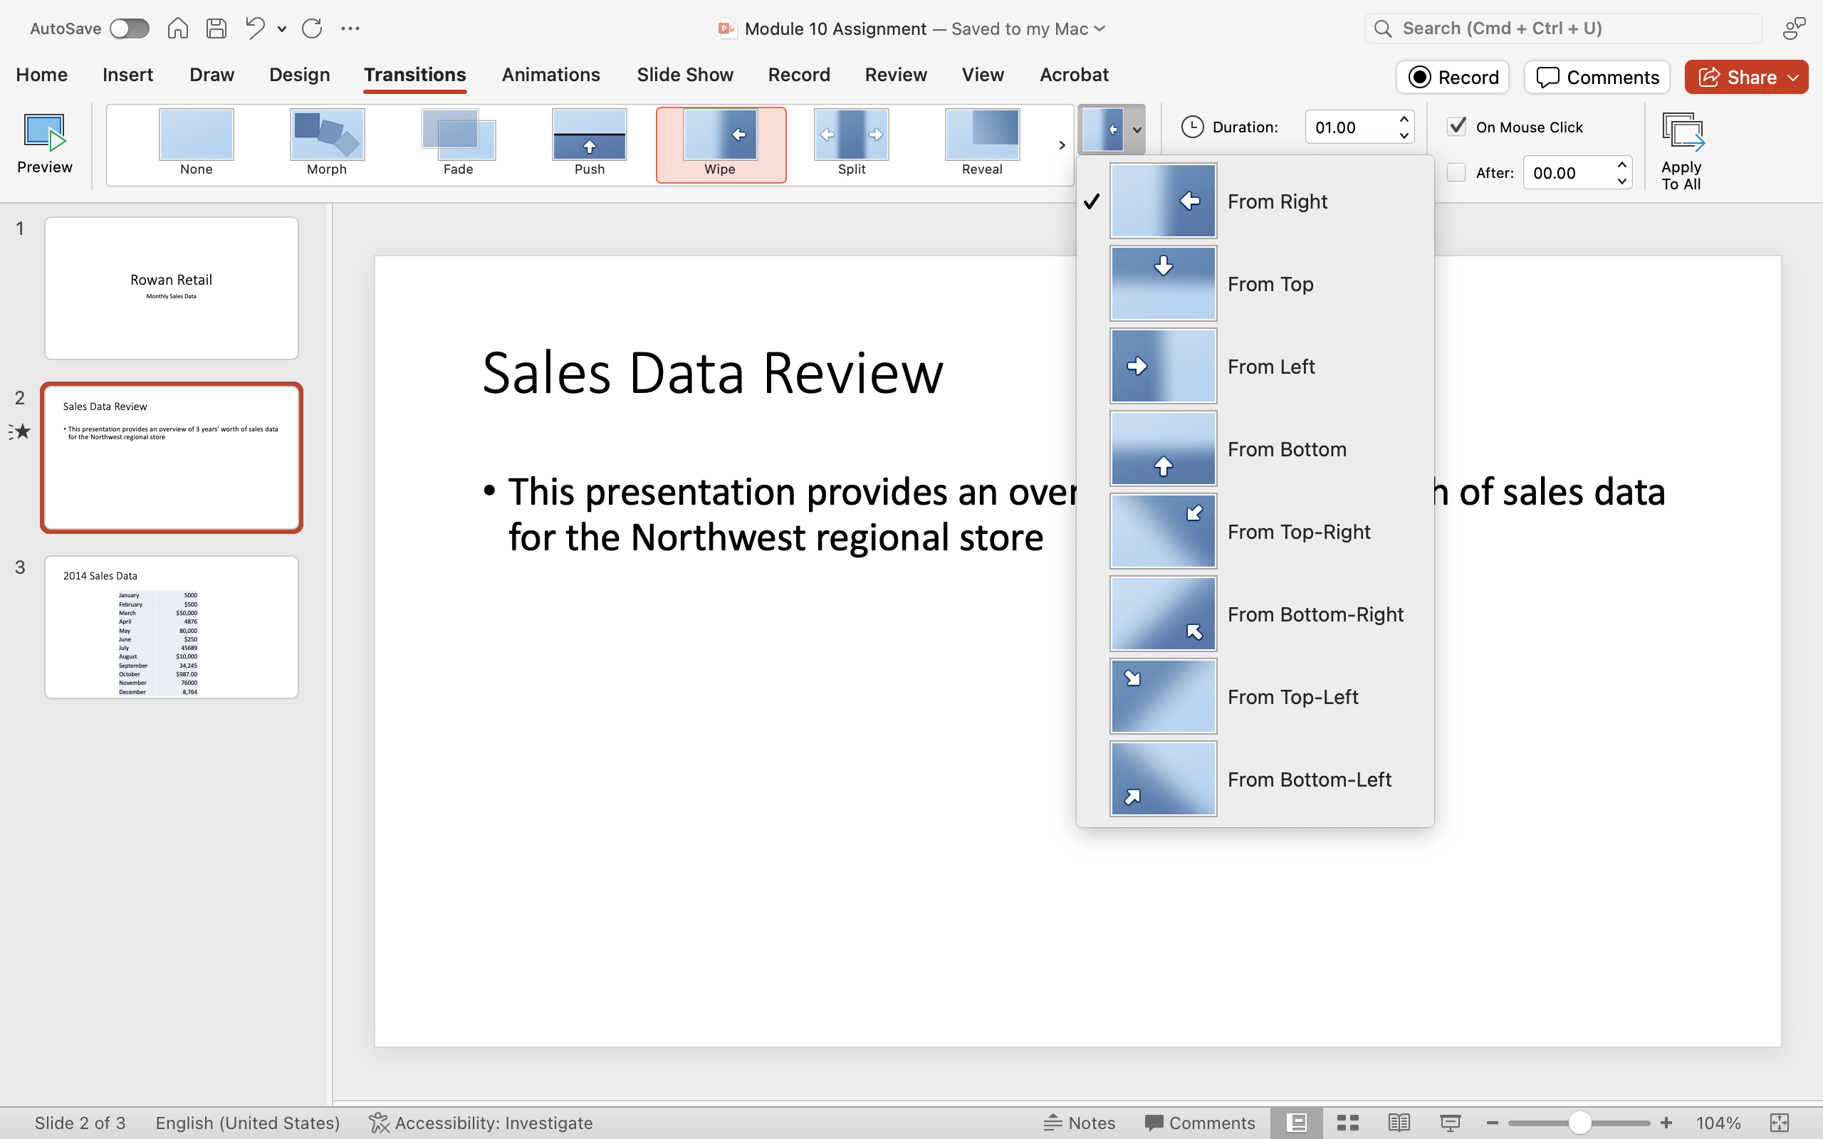Click Apply To All
This screenshot has height=1139, width=1823.
[1681, 151]
